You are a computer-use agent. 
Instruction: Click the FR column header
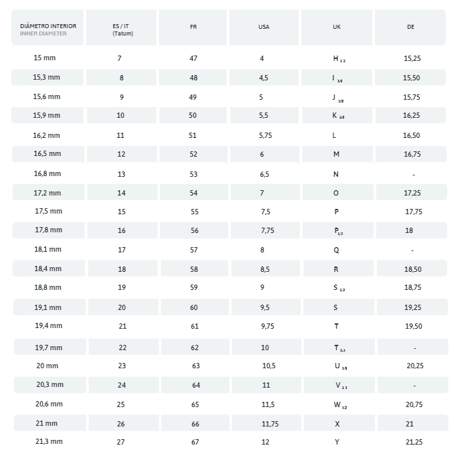pos(193,27)
